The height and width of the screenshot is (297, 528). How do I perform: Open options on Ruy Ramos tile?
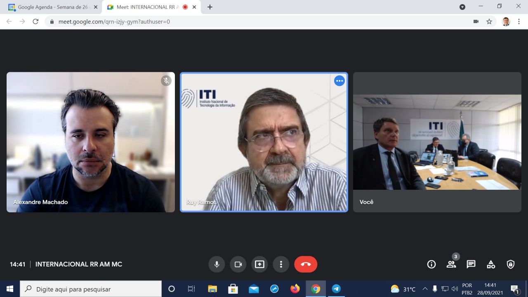coord(339,81)
